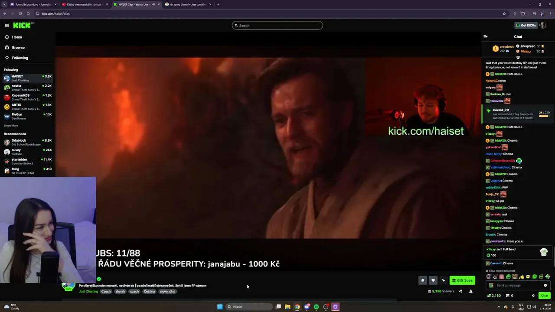Image resolution: width=555 pixels, height=312 pixels.
Task: Open ARTIX channel in sidebar
Action: tap(28, 107)
